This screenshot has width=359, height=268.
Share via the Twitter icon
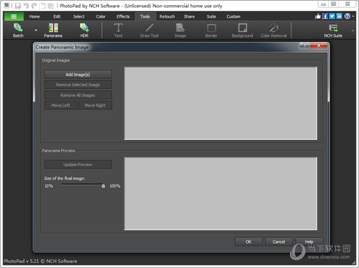pos(332,16)
